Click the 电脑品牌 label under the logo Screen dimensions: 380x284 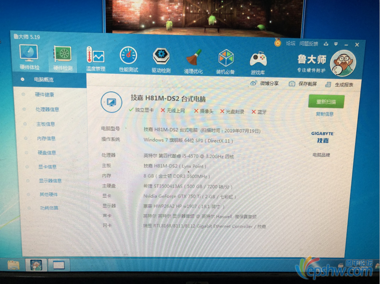(321, 155)
